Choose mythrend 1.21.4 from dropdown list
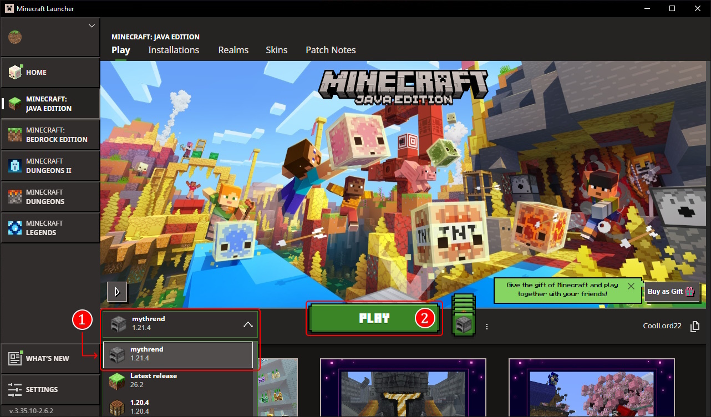 pyautogui.click(x=177, y=355)
